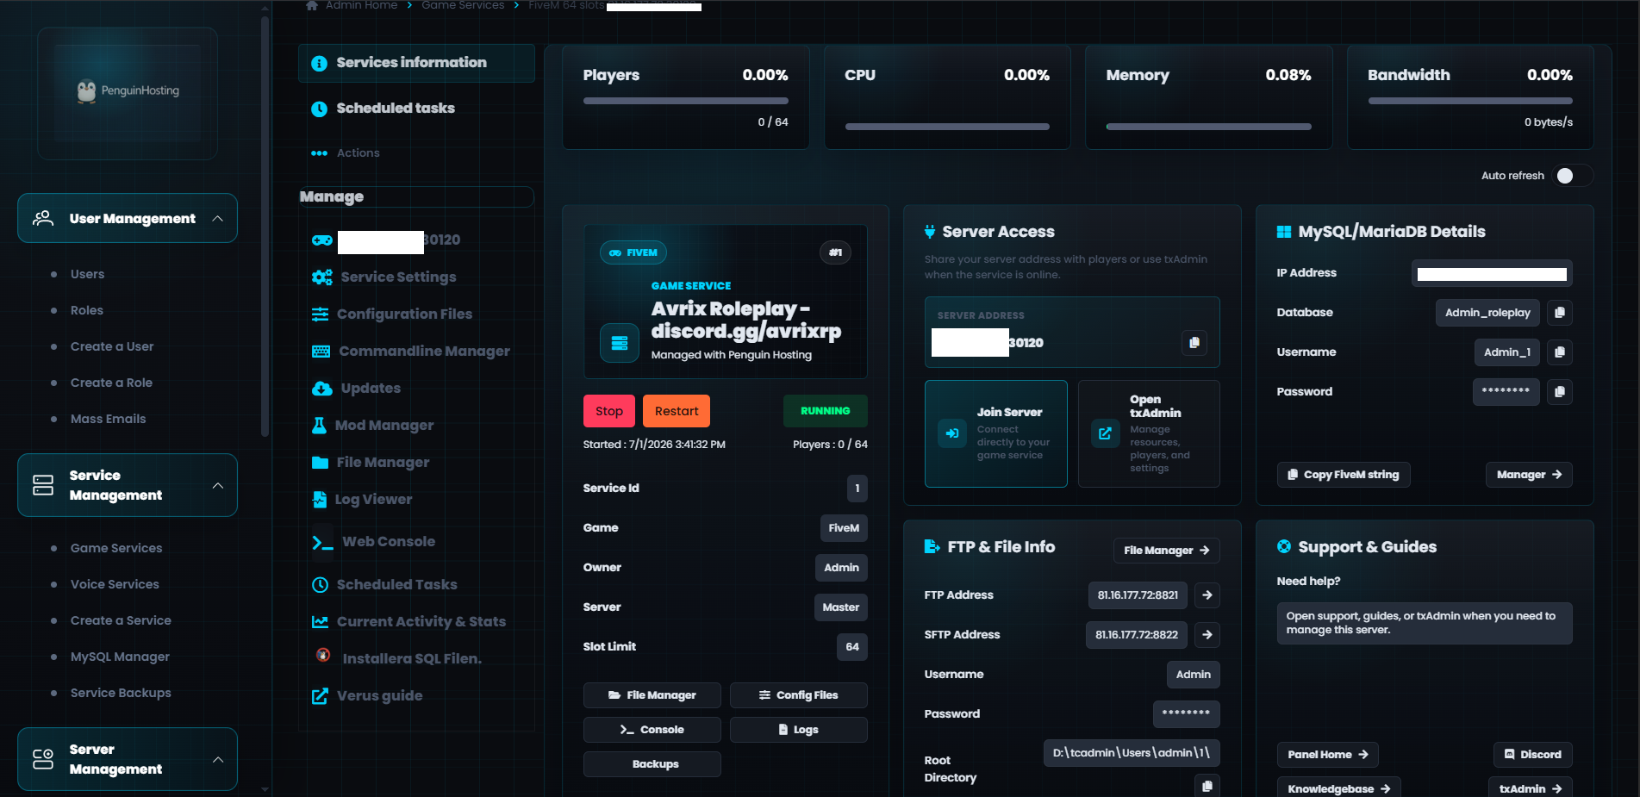The height and width of the screenshot is (797, 1640).
Task: Click the Join Server card
Action: 996,434
